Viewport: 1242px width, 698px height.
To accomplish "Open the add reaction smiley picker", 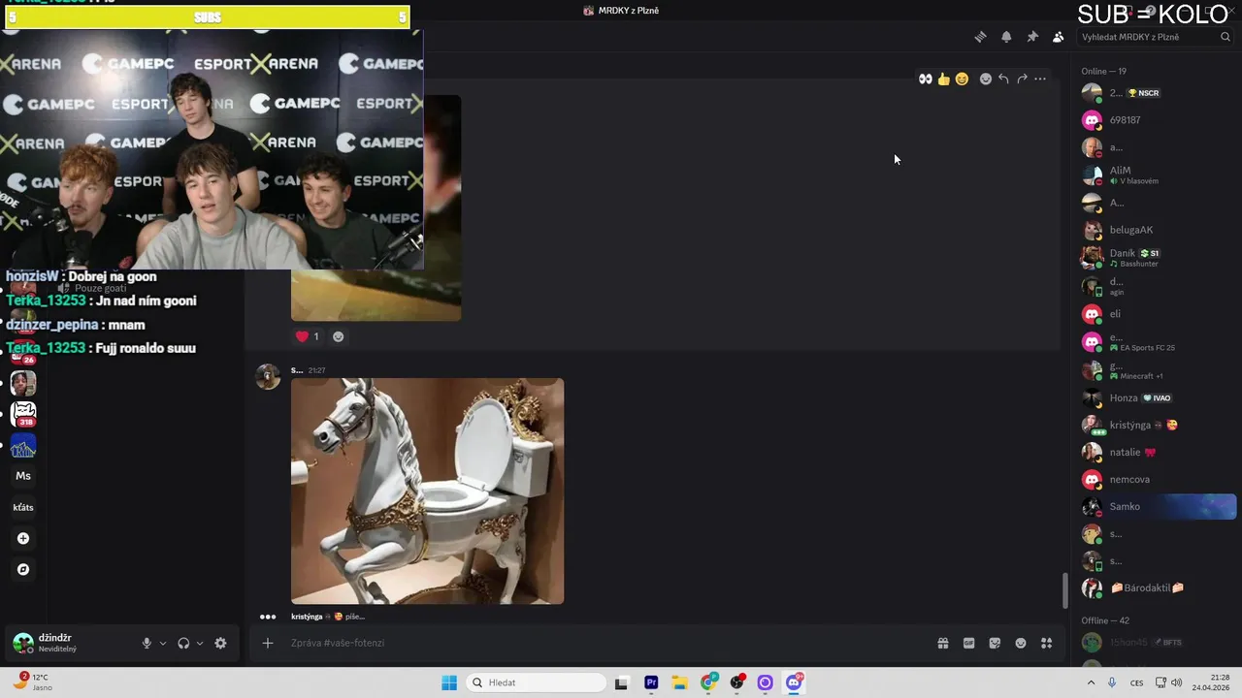I will (986, 79).
